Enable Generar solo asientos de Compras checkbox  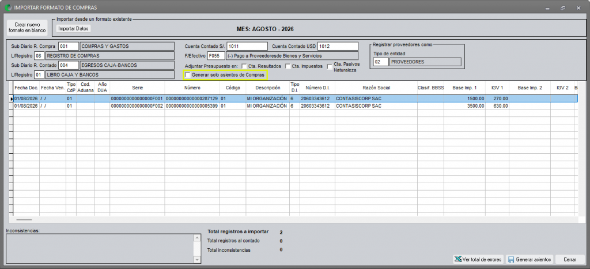tap(188, 75)
